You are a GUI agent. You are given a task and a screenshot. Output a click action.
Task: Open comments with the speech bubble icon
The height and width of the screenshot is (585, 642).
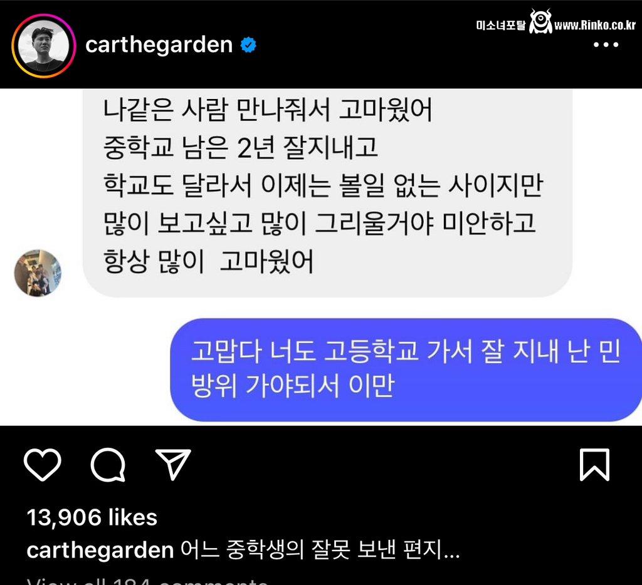coord(108,465)
